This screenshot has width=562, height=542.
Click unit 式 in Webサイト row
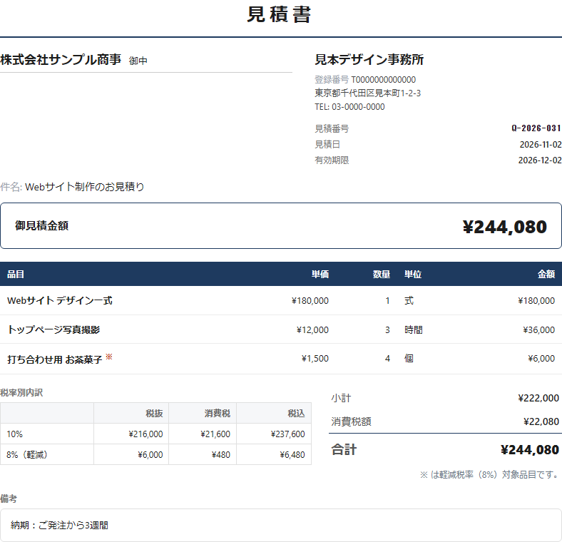click(x=409, y=301)
